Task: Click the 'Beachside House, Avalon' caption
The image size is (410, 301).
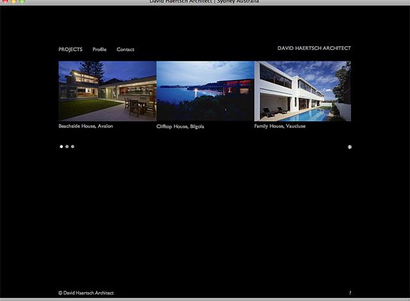Action: (x=86, y=126)
